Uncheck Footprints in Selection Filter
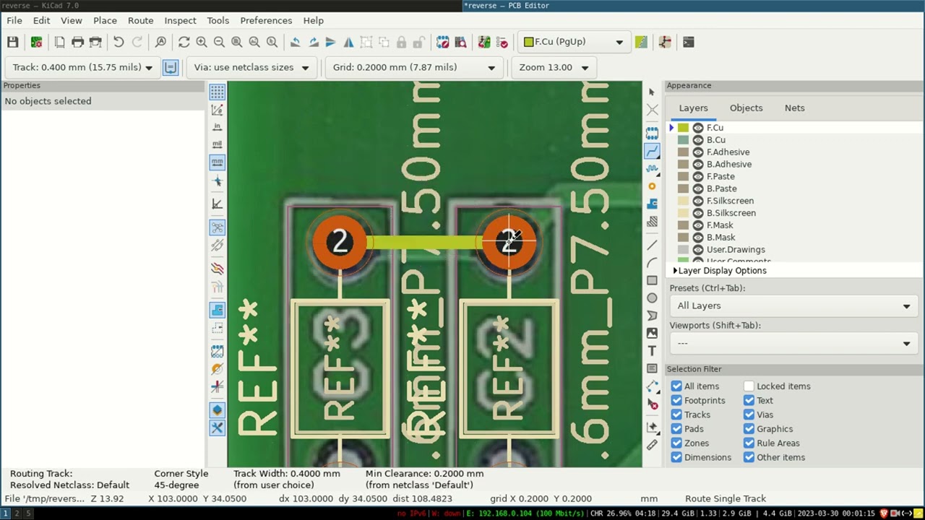The width and height of the screenshot is (925, 520). 676,400
